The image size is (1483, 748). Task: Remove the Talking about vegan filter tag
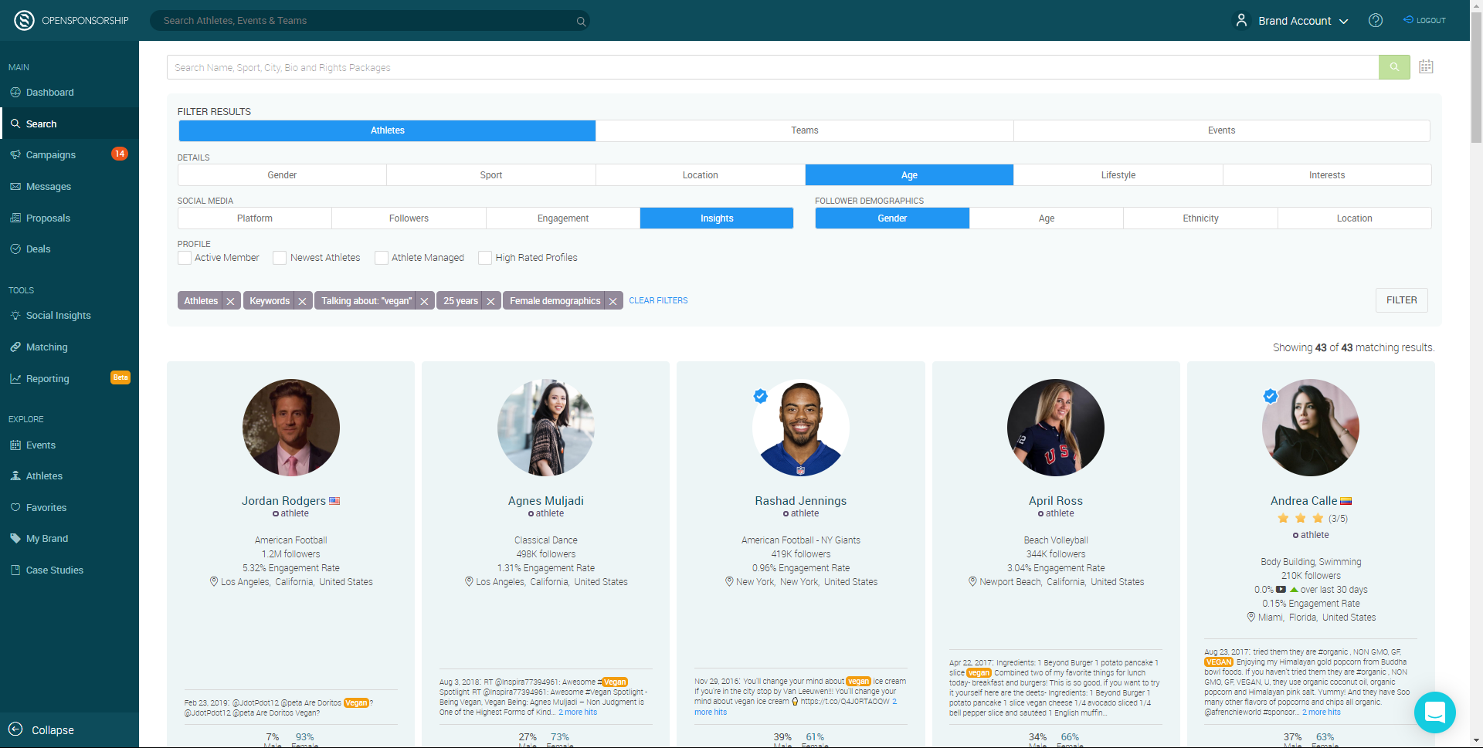[x=424, y=301]
